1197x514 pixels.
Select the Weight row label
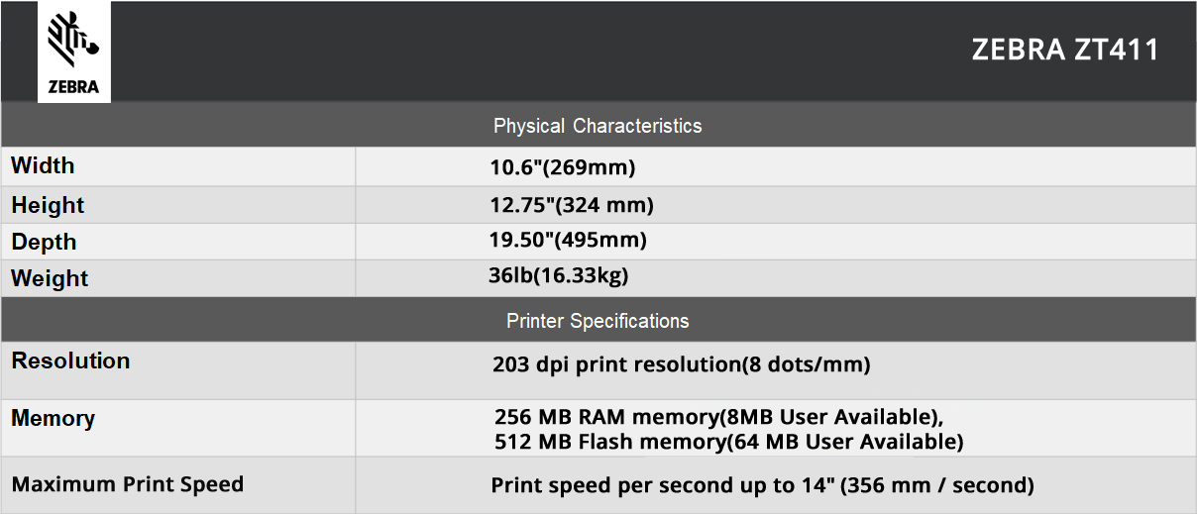[50, 278]
